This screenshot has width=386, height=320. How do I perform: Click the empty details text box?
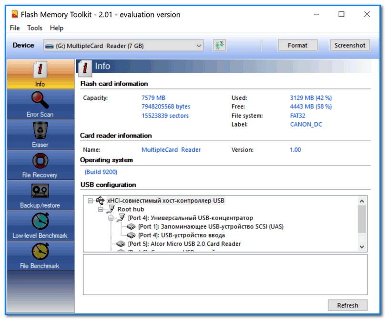click(x=225, y=274)
